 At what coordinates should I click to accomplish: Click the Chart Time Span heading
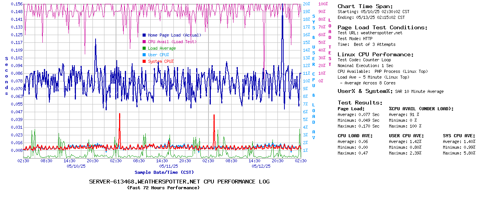(x=365, y=6)
